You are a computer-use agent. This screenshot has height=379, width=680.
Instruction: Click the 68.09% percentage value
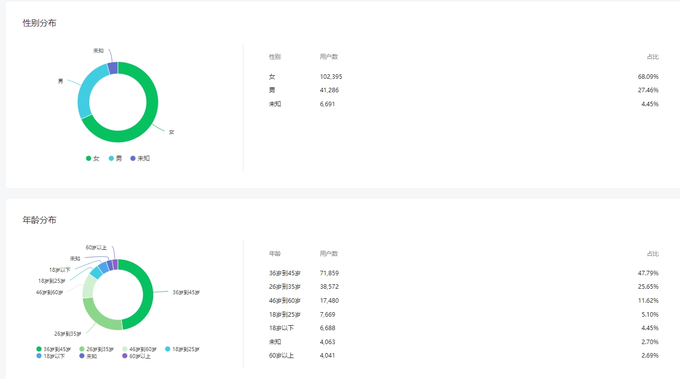coord(648,77)
